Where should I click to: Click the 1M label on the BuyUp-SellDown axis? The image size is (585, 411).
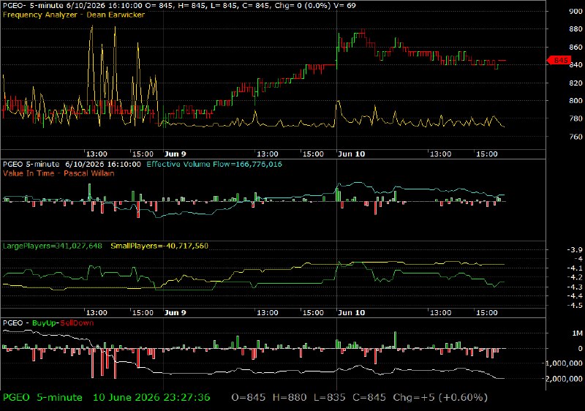(x=578, y=333)
